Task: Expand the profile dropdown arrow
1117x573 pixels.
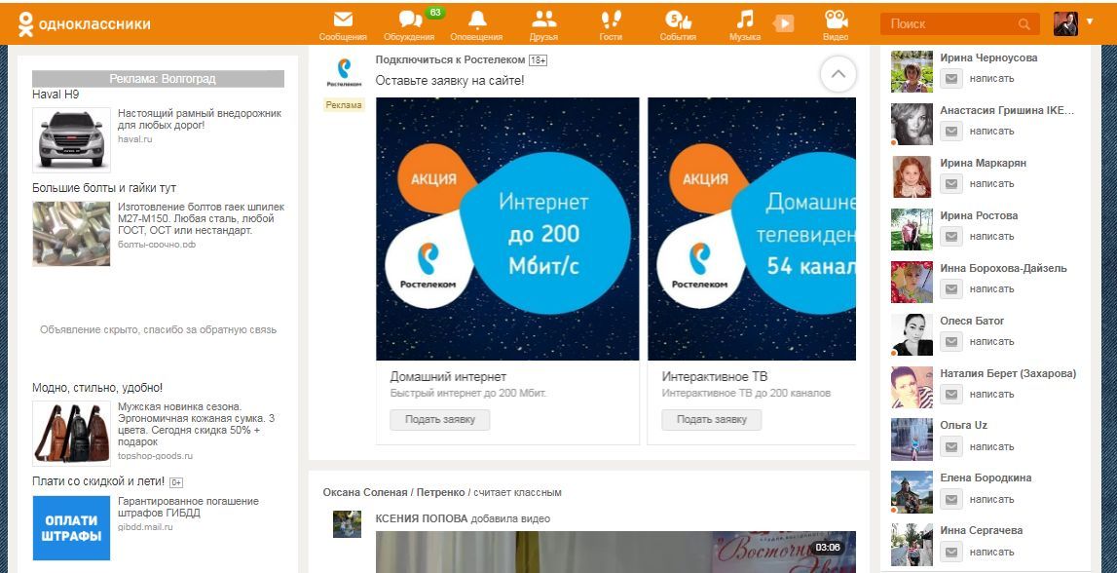Action: coord(1089,21)
